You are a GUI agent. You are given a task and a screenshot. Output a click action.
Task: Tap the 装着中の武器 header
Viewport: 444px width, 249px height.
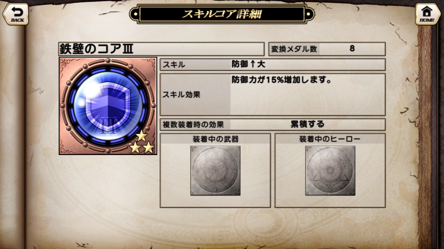click(215, 139)
